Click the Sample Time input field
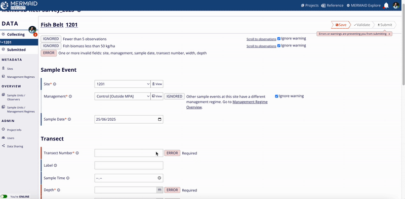Screen dimensions: 405x199 (x=129, y=178)
